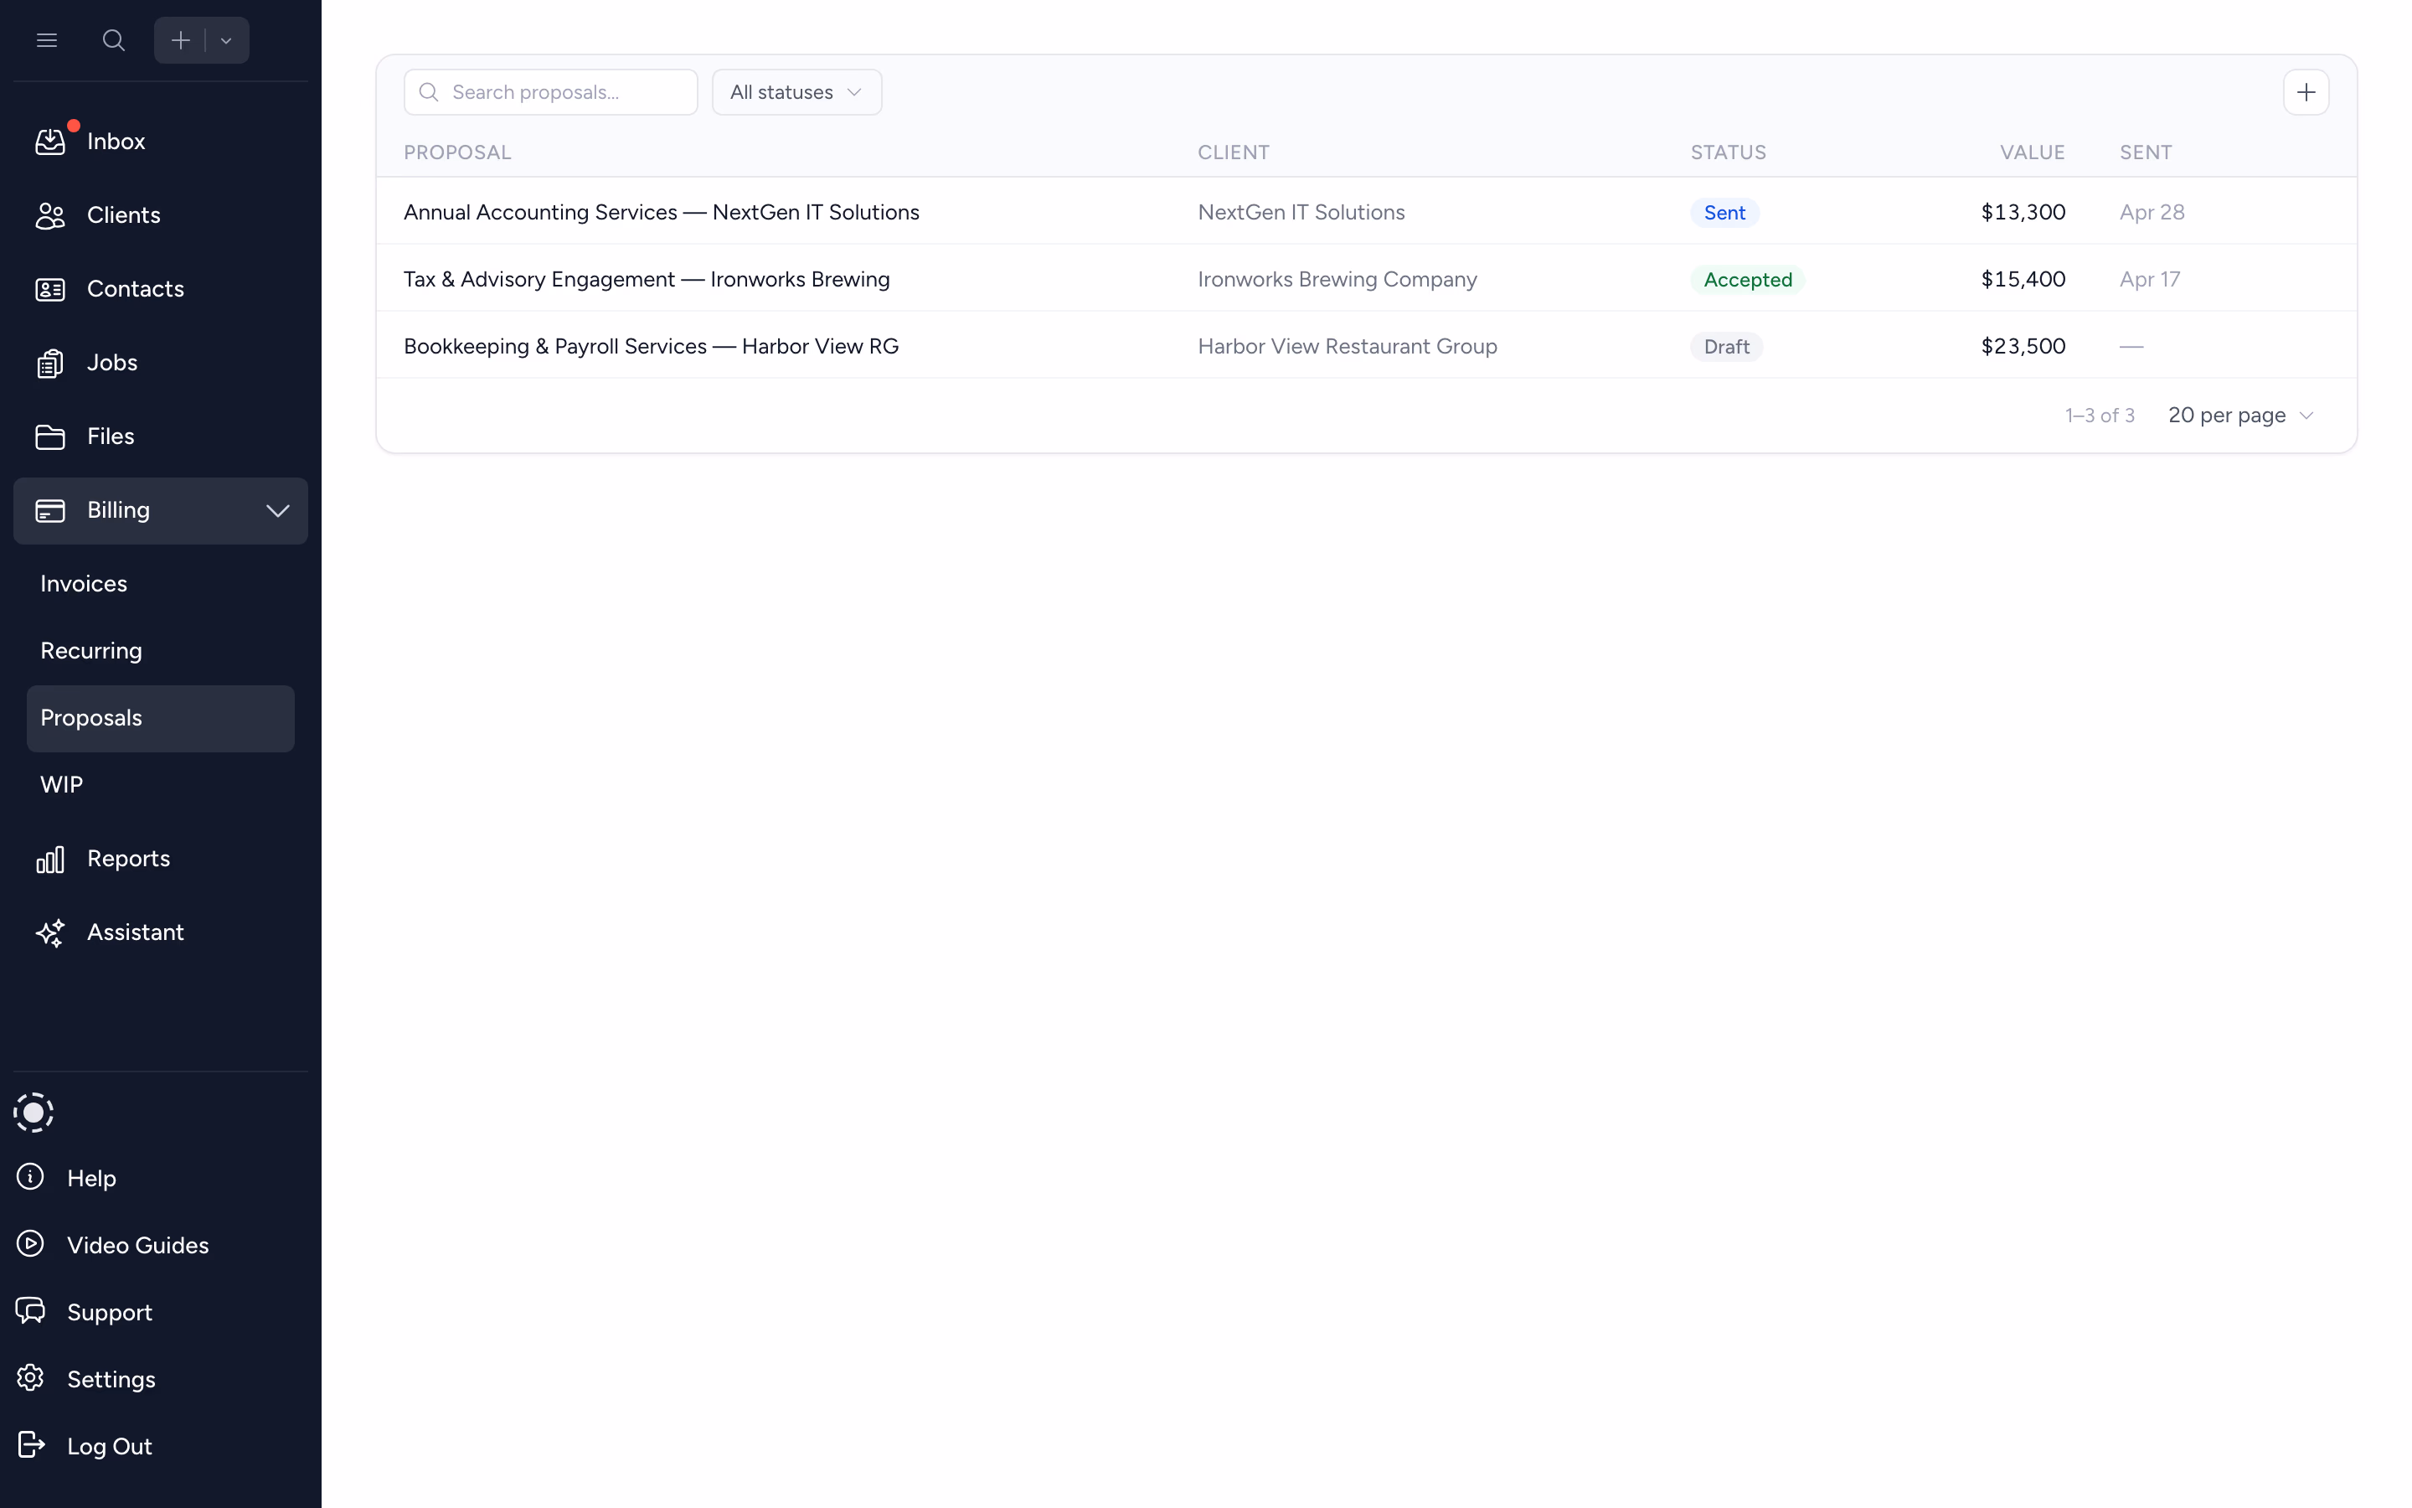Open Tax & Advisory Engagement — Ironworks Brewing proposal
2412x1508 pixels.
point(647,279)
